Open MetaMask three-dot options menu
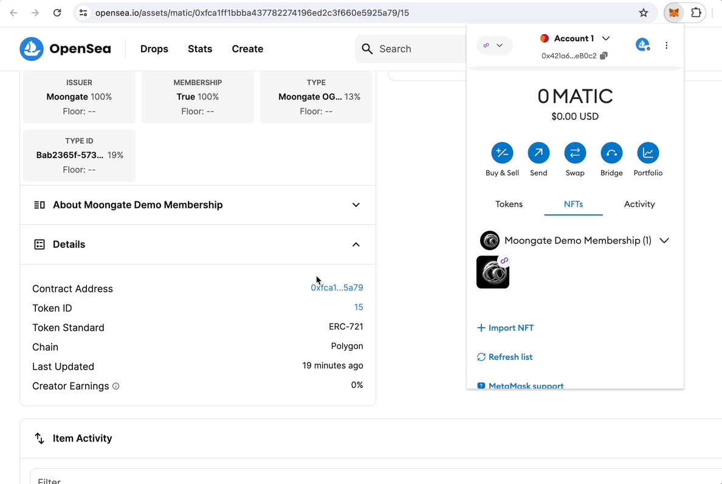 click(x=667, y=46)
